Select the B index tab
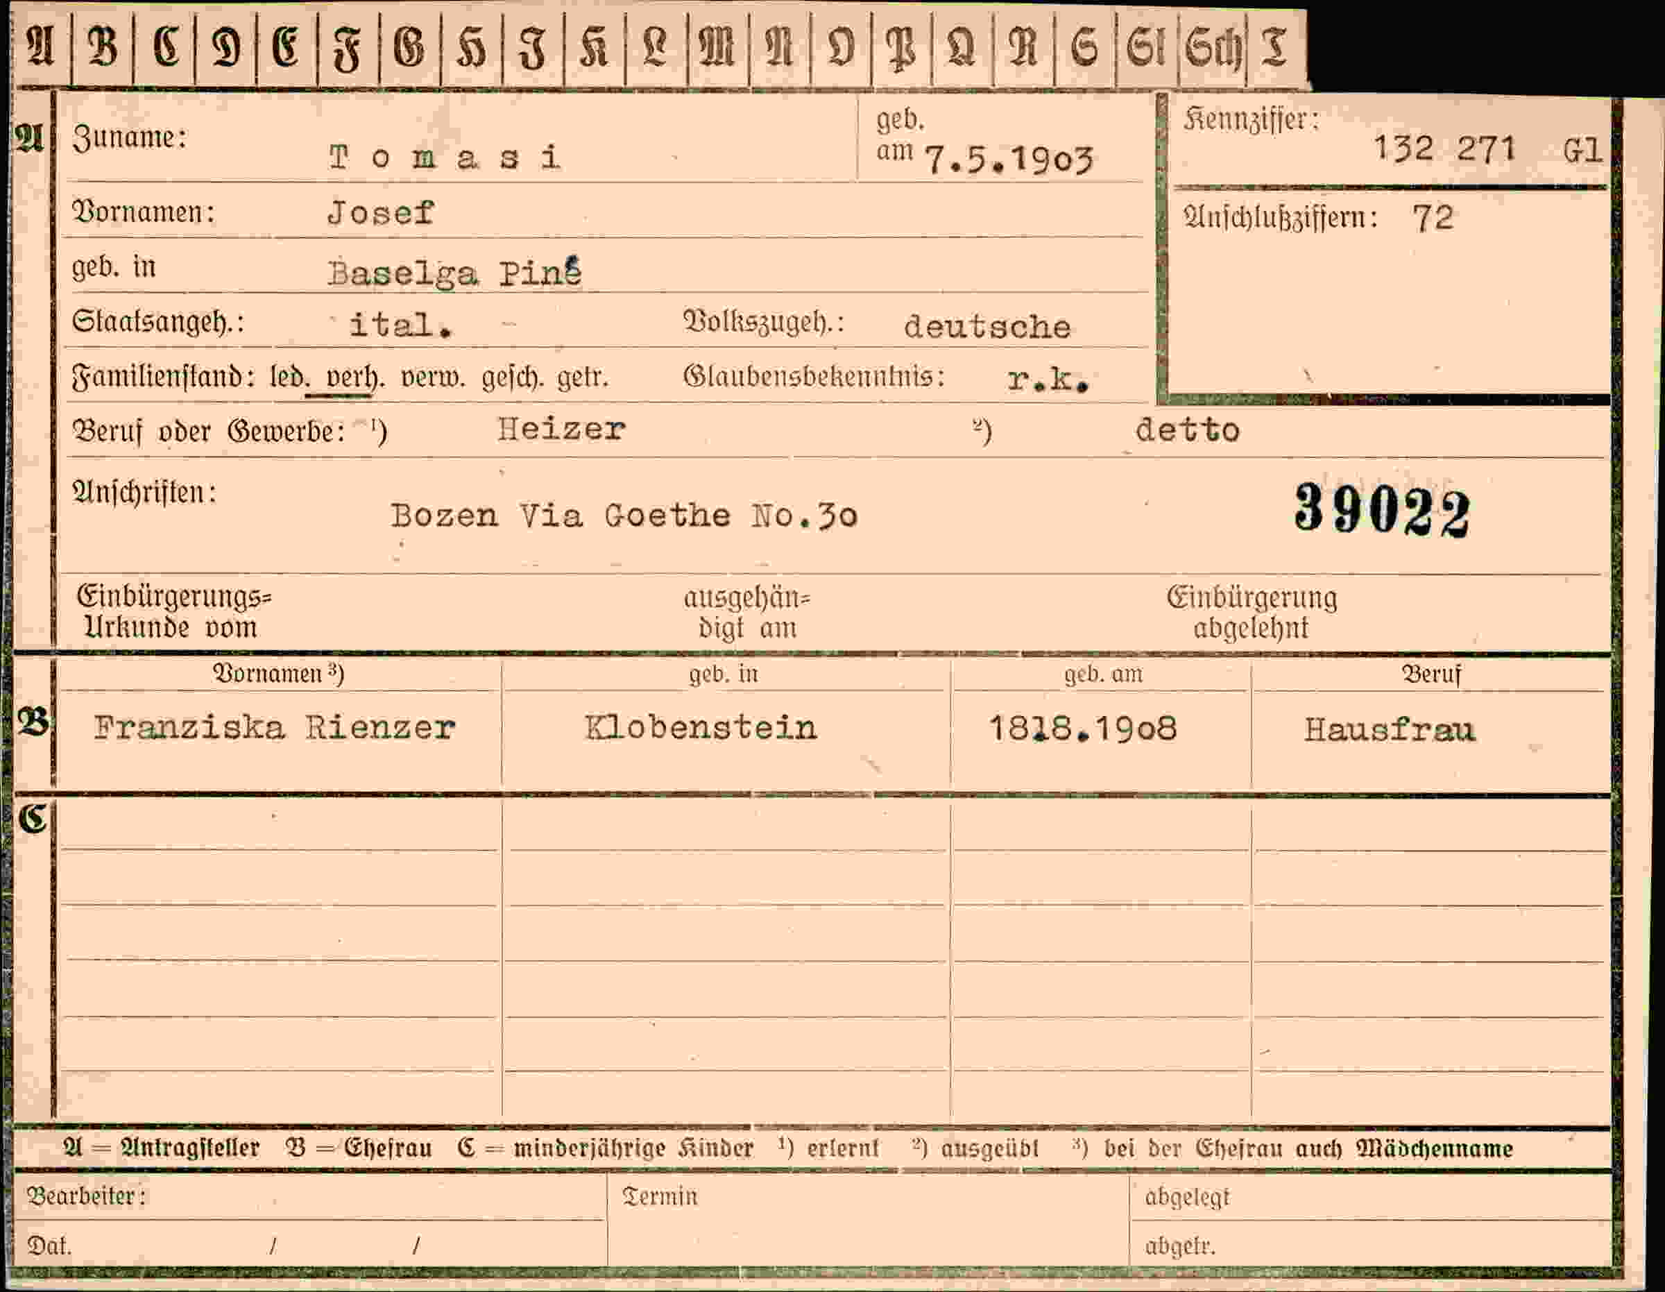1665x1292 pixels. tap(103, 47)
